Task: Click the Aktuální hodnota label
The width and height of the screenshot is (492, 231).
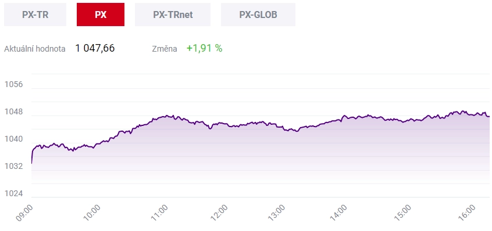Action: tap(35, 49)
